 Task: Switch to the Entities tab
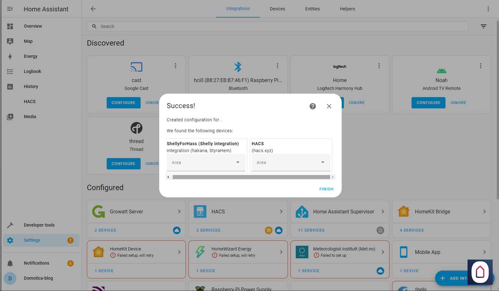[312, 9]
